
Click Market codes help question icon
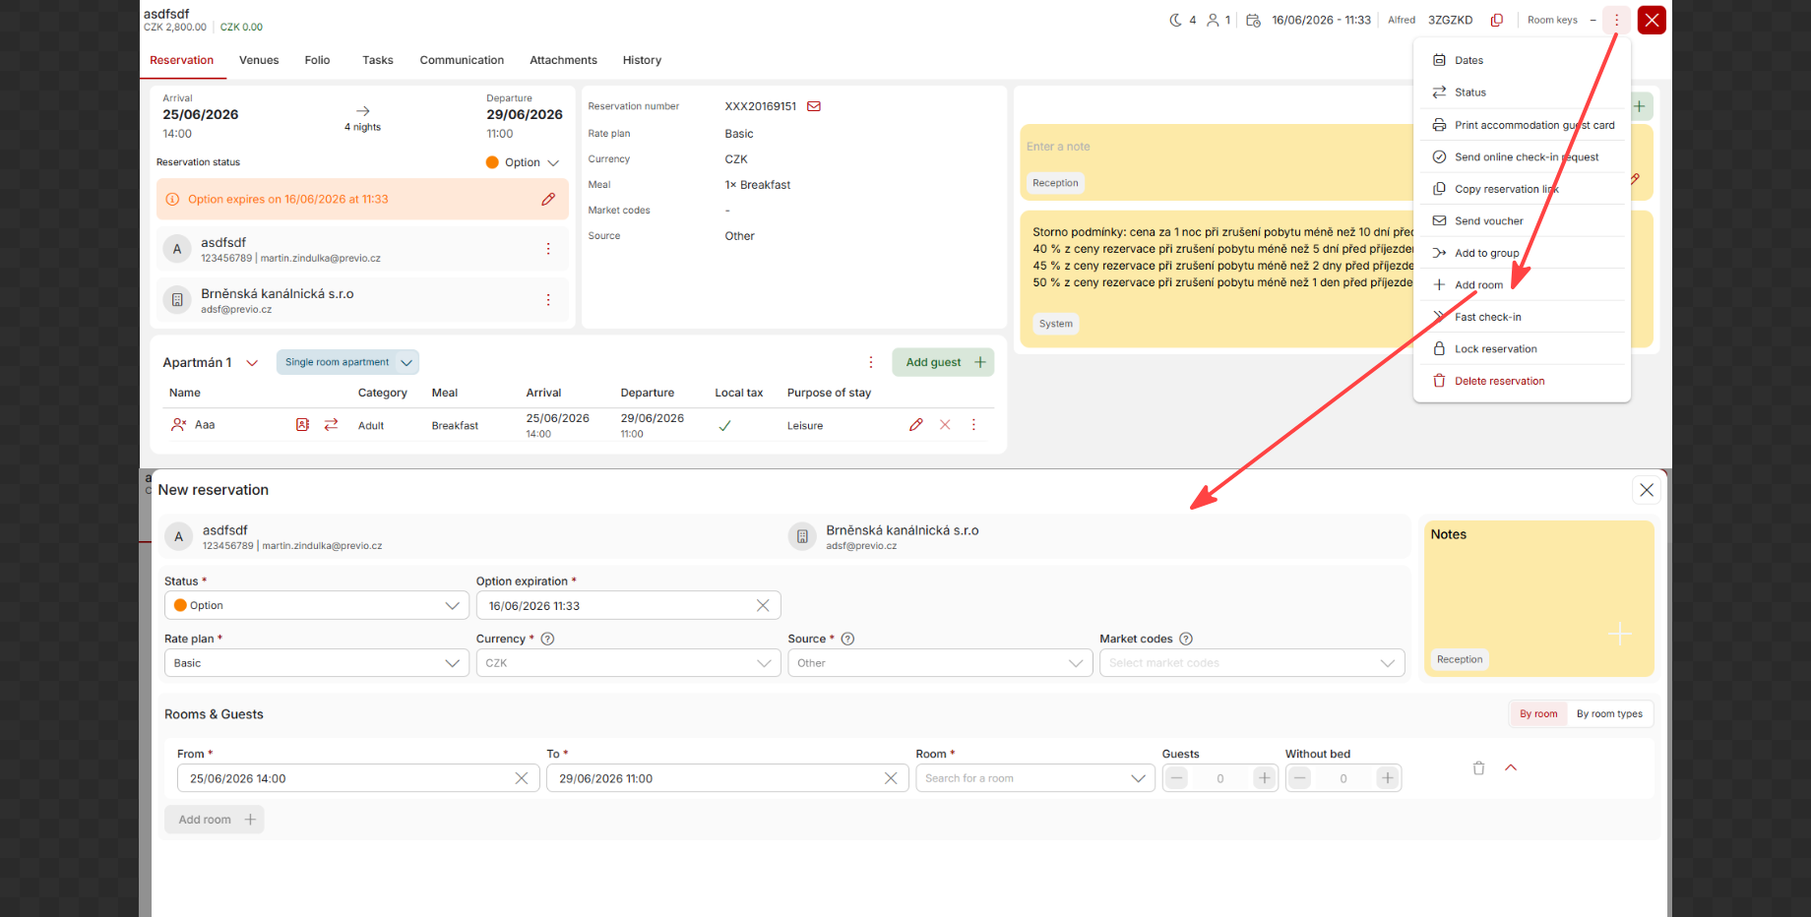click(x=1186, y=639)
